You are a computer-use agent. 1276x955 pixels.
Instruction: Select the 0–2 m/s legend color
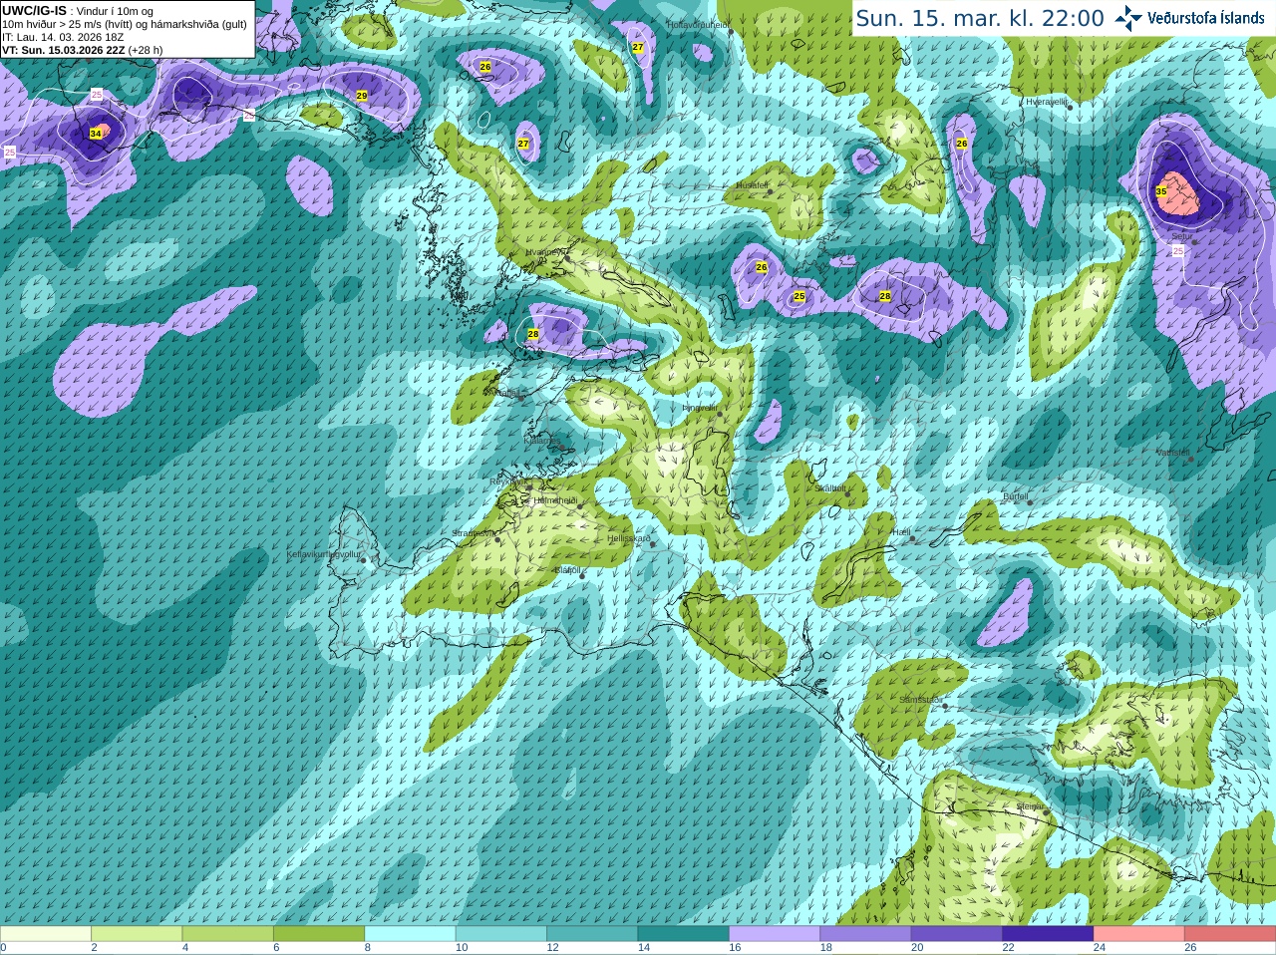46,934
